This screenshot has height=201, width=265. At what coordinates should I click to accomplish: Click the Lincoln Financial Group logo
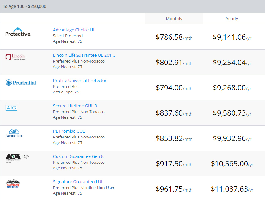coord(15,57)
